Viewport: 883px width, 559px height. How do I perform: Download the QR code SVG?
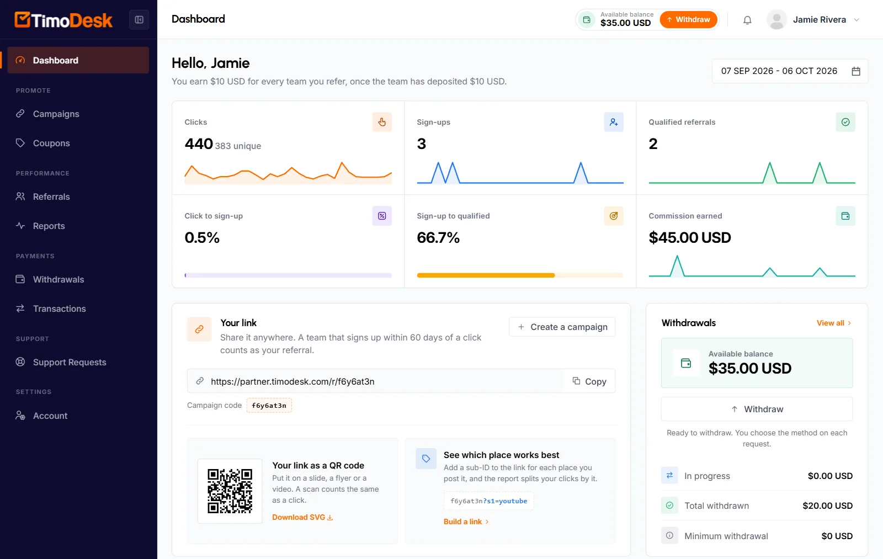[x=302, y=517]
